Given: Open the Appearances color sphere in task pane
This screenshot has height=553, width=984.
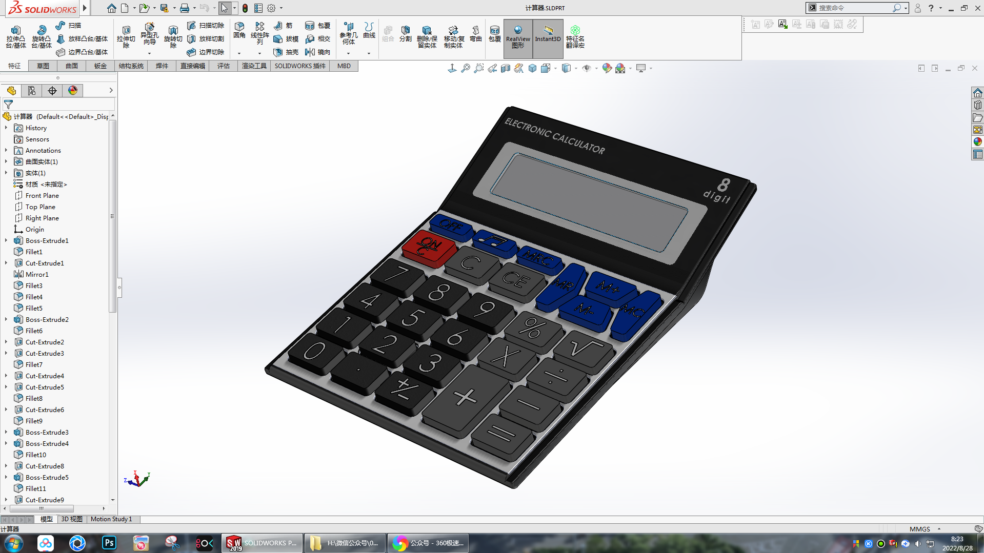Looking at the screenshot, I should tap(977, 141).
